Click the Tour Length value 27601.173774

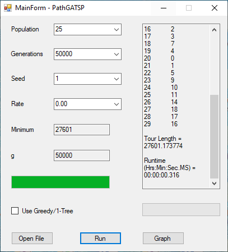point(163,146)
